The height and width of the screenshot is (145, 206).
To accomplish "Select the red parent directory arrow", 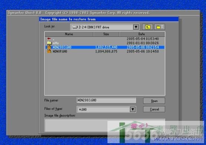I will [x=49, y=39].
